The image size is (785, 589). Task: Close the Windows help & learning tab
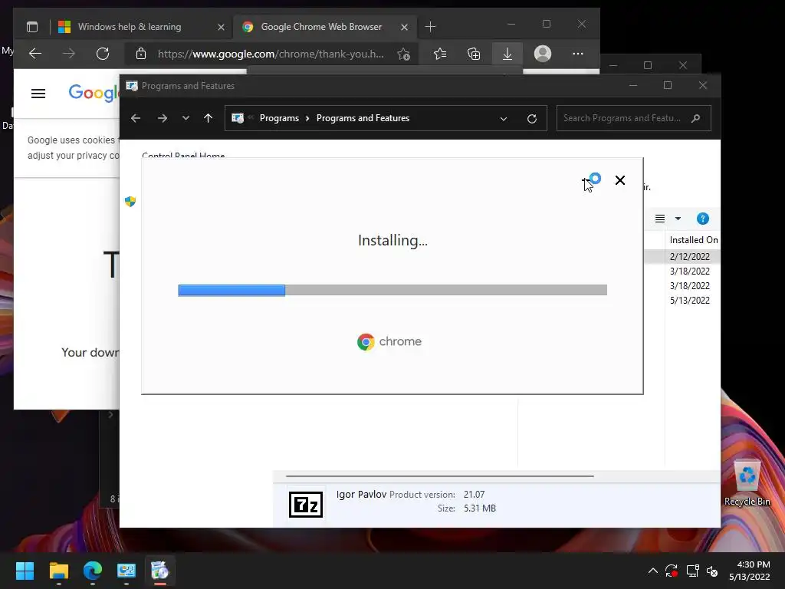221,27
